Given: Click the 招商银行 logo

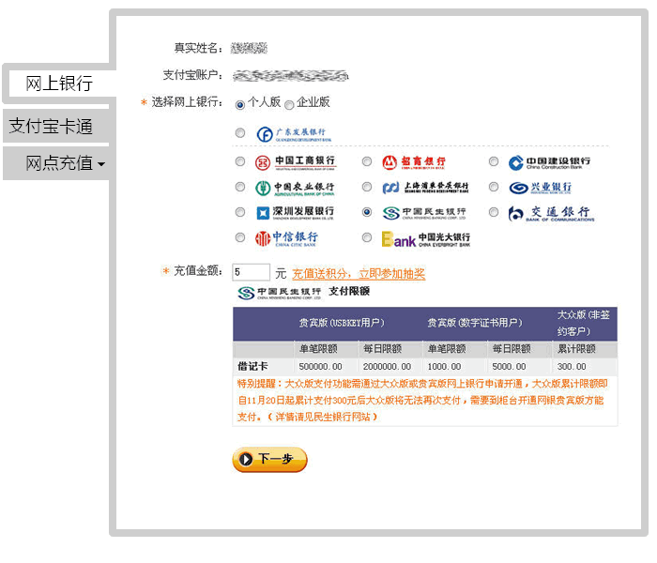Looking at the screenshot, I should [x=414, y=162].
